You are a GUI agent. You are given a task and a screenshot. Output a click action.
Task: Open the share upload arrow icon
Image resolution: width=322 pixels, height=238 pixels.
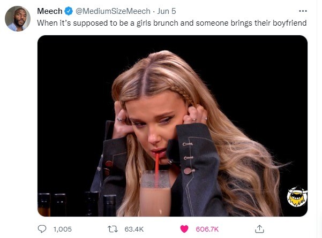pyautogui.click(x=259, y=229)
